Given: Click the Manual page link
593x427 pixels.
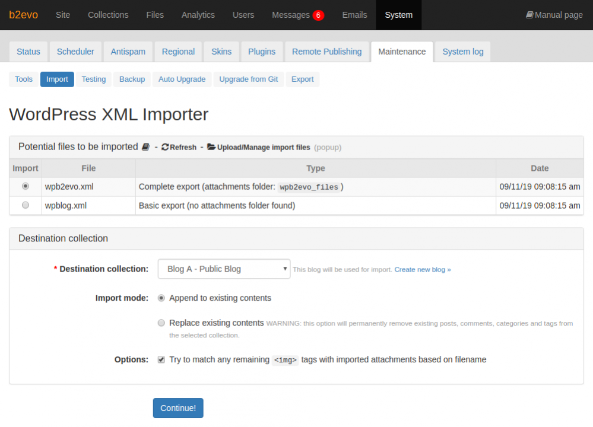Looking at the screenshot, I should tap(559, 15).
